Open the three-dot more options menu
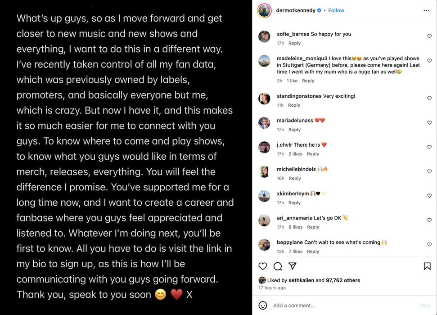This screenshot has width=437, height=315. pos(426,10)
